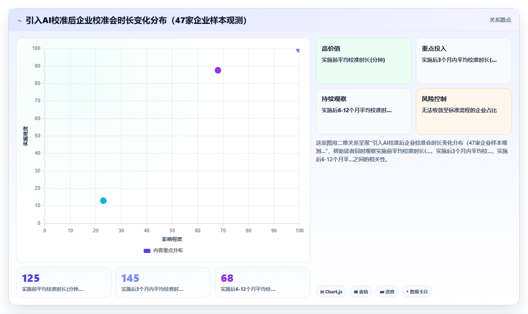Image resolution: width=528 pixels, height=314 pixels.
Task: Click the 50 tick on the x-axis
Action: pyautogui.click(x=172, y=230)
